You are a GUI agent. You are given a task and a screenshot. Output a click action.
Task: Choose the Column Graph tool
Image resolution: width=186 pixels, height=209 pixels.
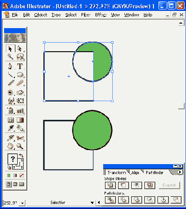(20, 111)
